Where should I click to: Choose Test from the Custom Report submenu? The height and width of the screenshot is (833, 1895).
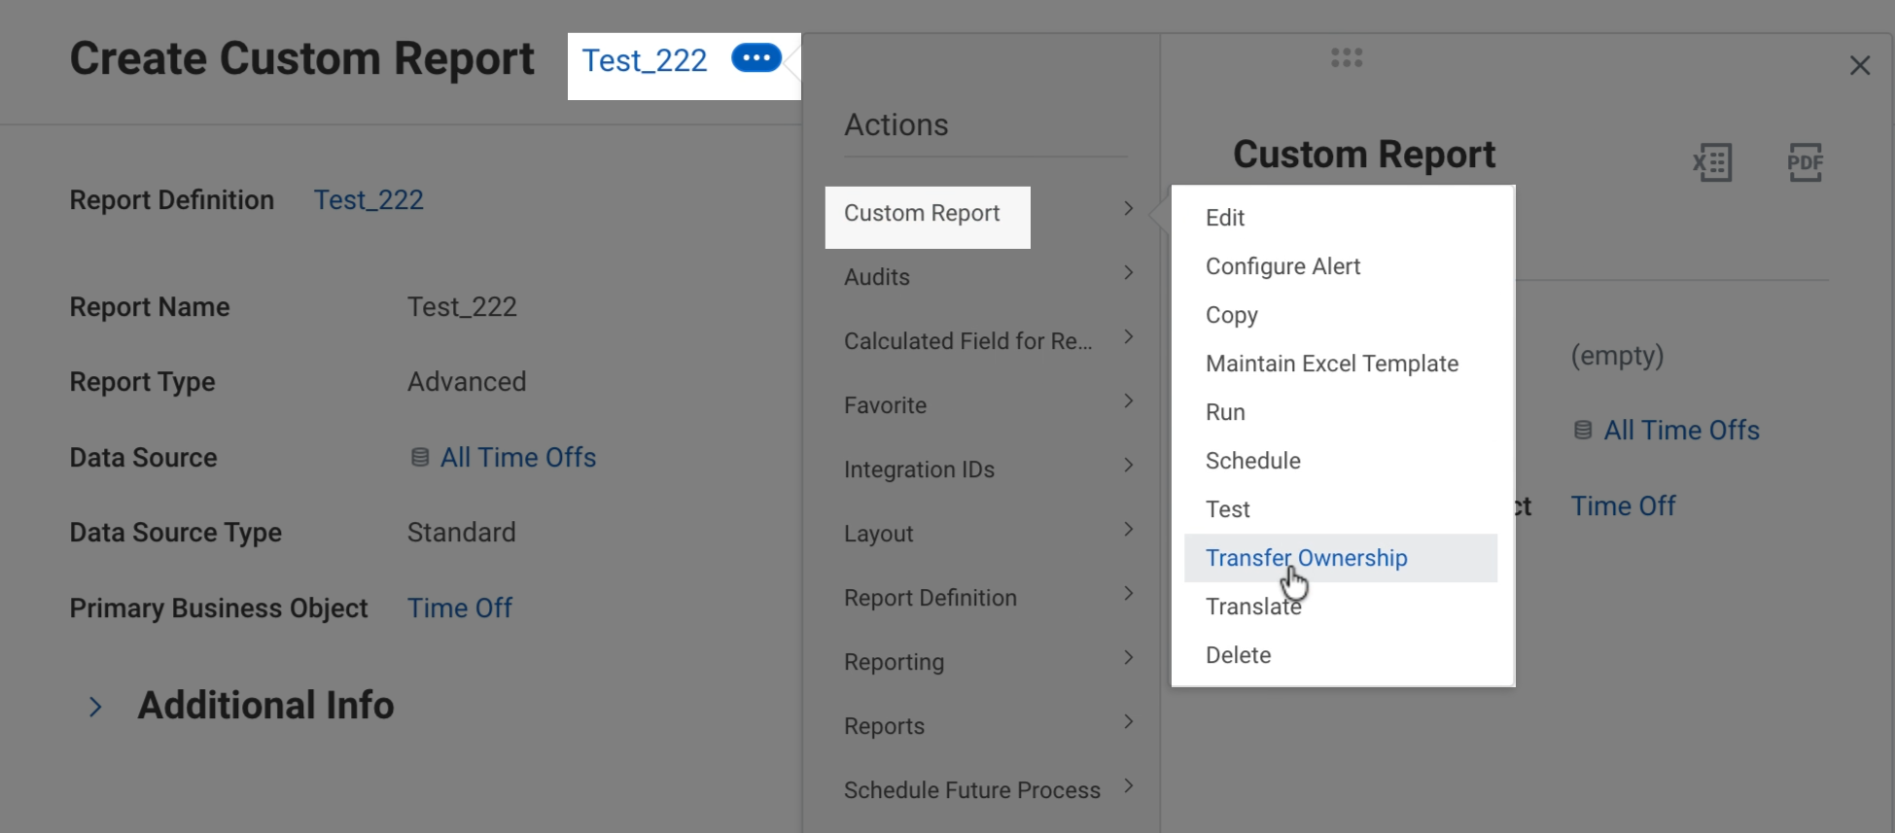click(x=1341, y=509)
